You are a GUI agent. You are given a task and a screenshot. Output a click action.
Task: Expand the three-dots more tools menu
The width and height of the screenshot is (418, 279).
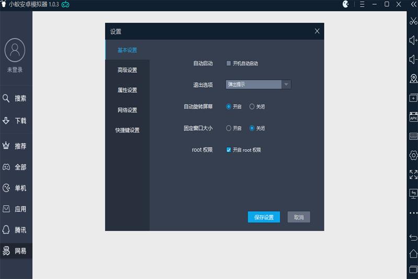413,213
